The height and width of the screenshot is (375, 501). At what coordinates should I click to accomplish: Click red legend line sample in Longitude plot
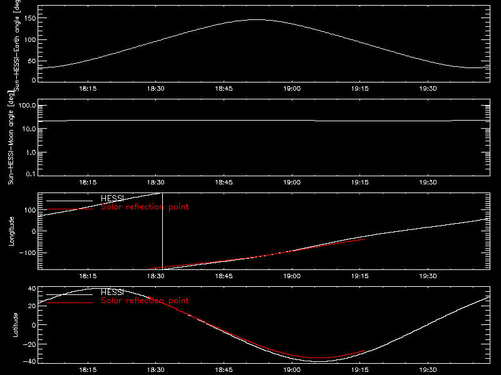[70, 209]
